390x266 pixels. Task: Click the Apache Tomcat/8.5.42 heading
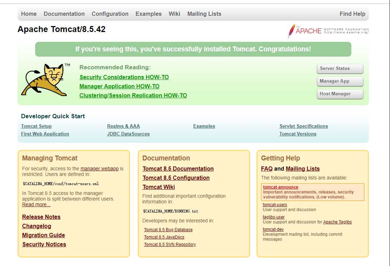coord(61,29)
